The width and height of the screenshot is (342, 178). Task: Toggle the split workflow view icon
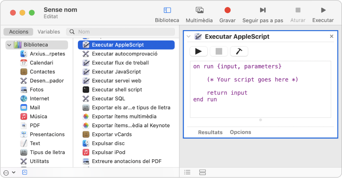pyautogui.click(x=202, y=172)
